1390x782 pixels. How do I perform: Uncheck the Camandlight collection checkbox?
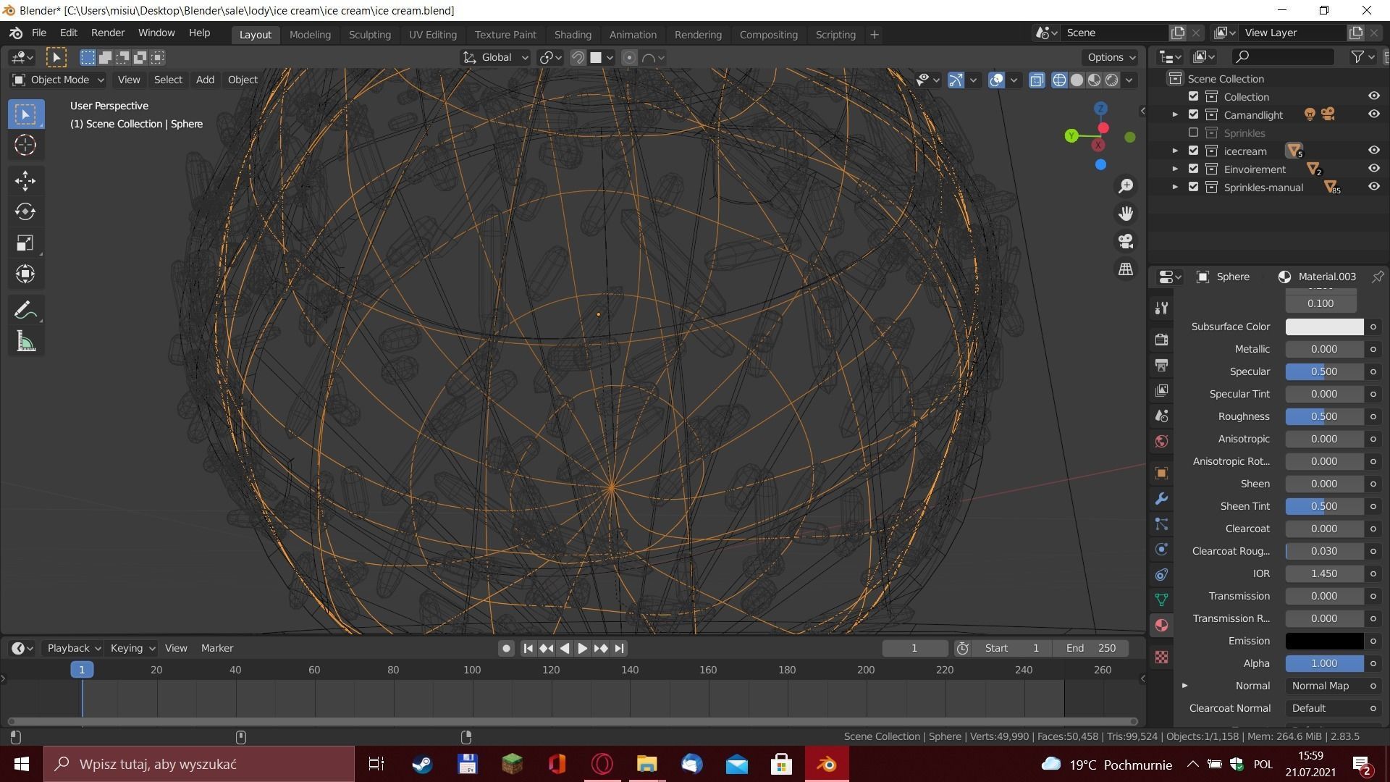tap(1193, 114)
